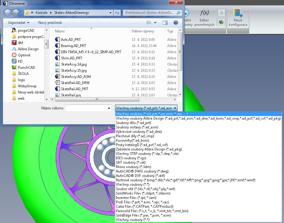The image size is (284, 223).
Task: Click the Shim.AD_PRT part icon
Action: pos(58,58)
